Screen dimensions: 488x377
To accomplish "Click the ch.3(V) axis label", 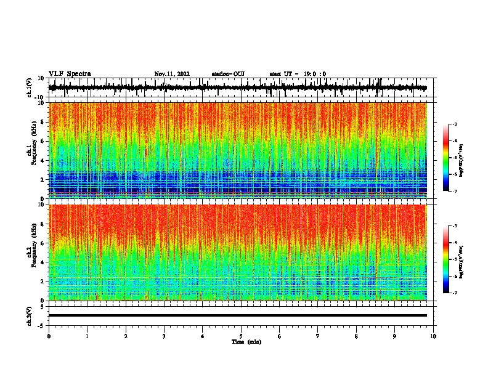I will pyautogui.click(x=30, y=316).
